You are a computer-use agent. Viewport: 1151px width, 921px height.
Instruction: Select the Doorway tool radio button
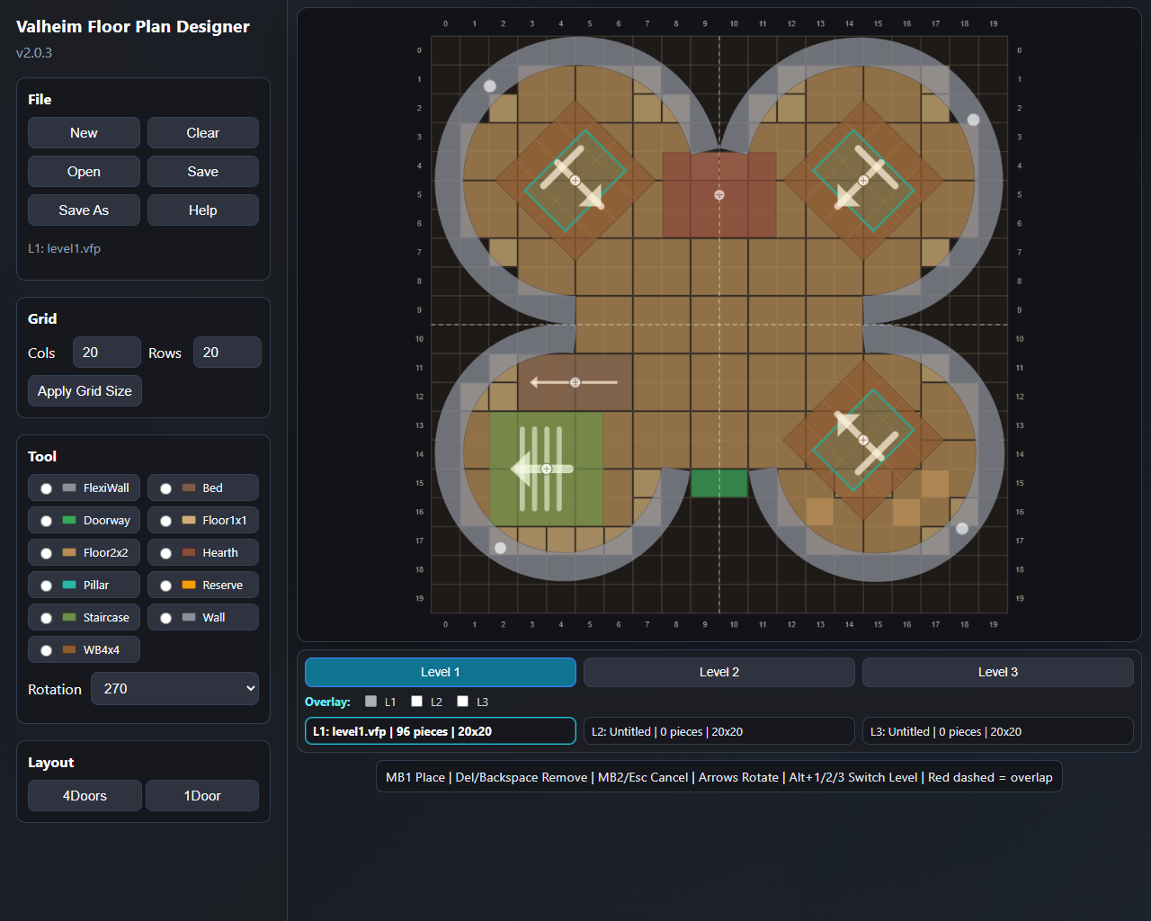[x=46, y=521]
